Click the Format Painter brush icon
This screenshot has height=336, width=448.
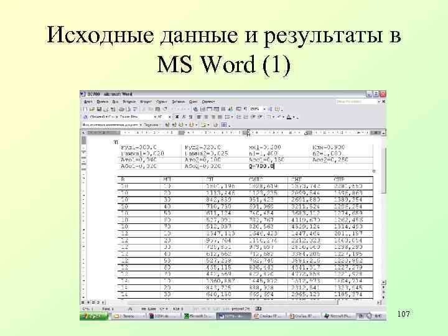point(165,109)
